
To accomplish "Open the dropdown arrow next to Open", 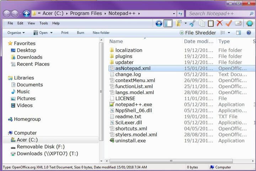I will (x=51, y=33).
